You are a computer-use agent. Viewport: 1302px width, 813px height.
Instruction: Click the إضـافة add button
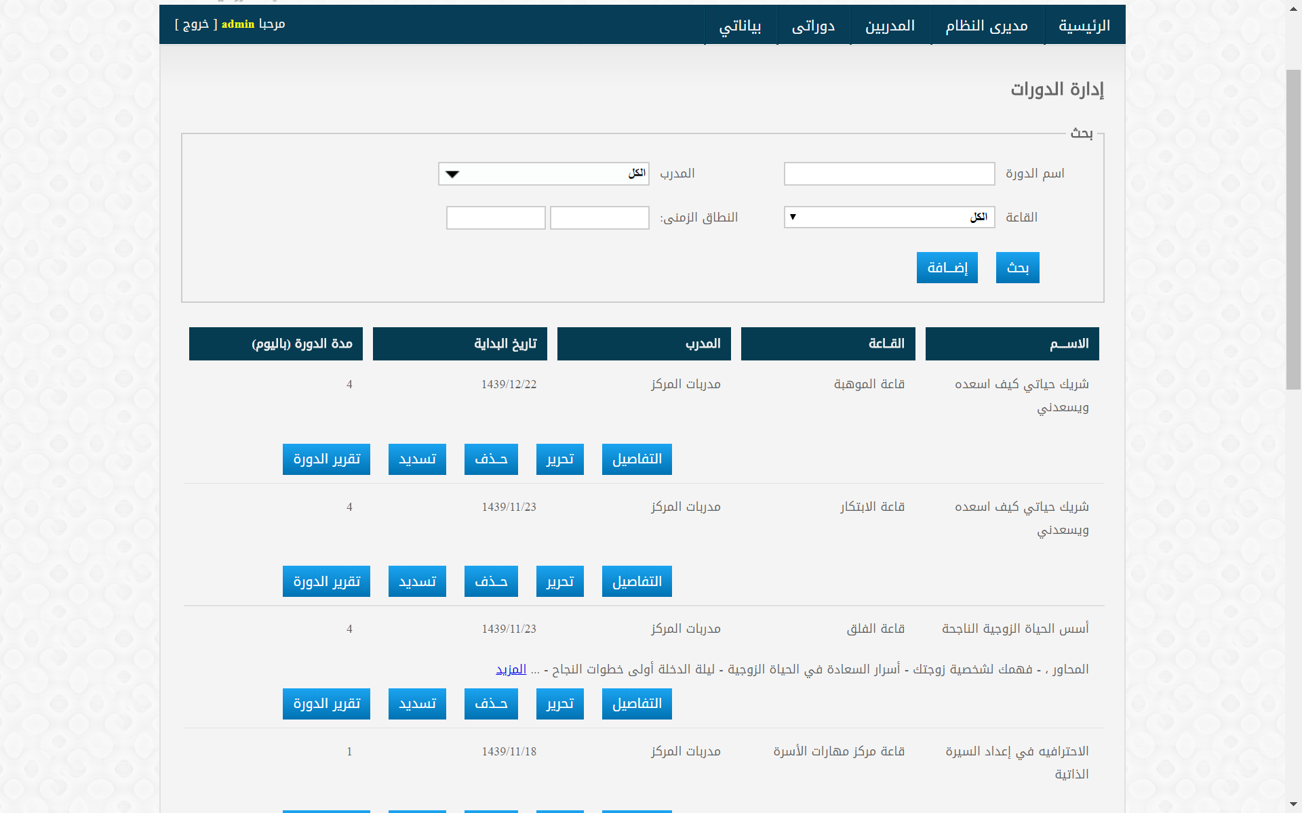947,268
